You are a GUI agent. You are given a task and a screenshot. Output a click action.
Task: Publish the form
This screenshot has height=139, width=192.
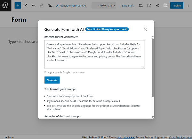tap(177, 5)
